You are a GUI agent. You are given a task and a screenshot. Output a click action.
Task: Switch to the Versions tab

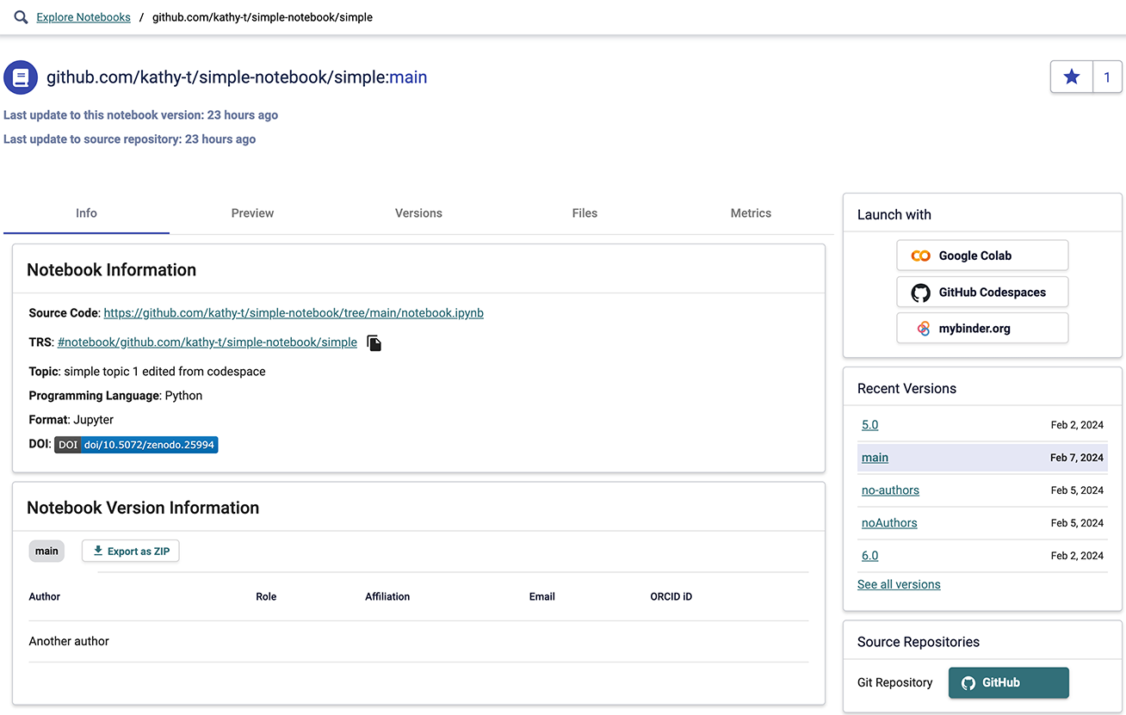click(x=418, y=213)
